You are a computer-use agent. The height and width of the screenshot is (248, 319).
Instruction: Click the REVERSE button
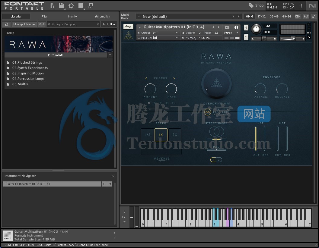[162, 159]
